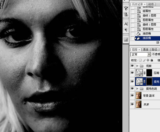Select the 提亮色斑 group name
The image size is (160, 132).
click(151, 89)
